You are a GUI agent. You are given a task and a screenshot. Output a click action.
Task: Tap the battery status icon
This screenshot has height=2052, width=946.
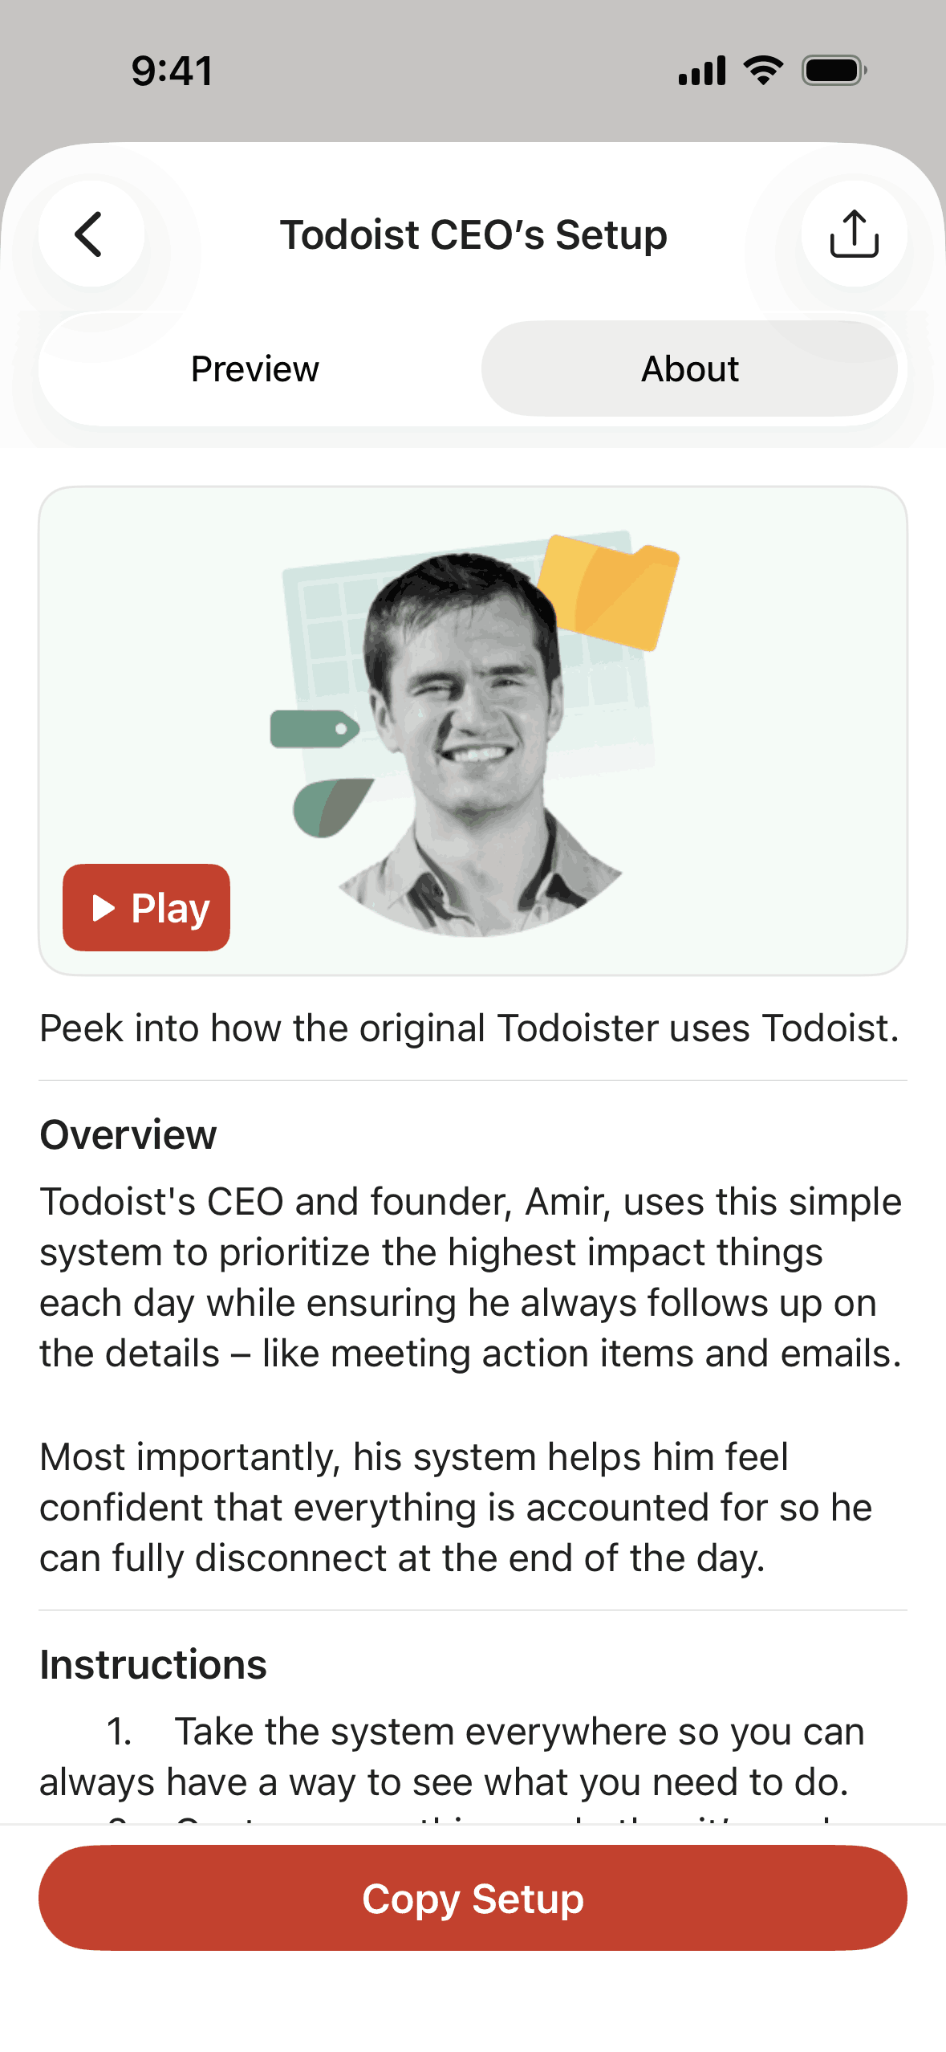(x=834, y=71)
